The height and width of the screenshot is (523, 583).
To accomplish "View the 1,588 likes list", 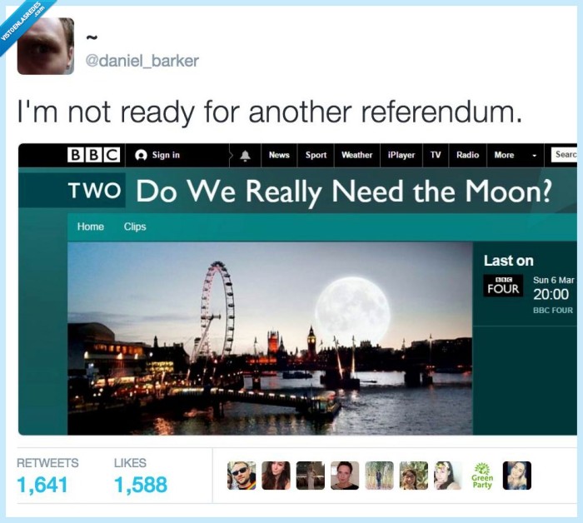I will point(141,485).
